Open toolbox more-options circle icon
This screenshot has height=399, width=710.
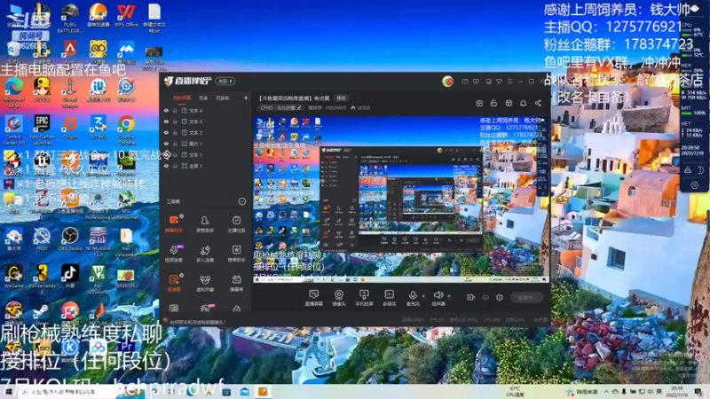click(242, 201)
